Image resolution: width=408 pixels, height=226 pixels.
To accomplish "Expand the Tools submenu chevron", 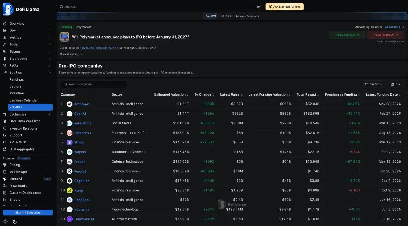I will (x=49, y=45).
